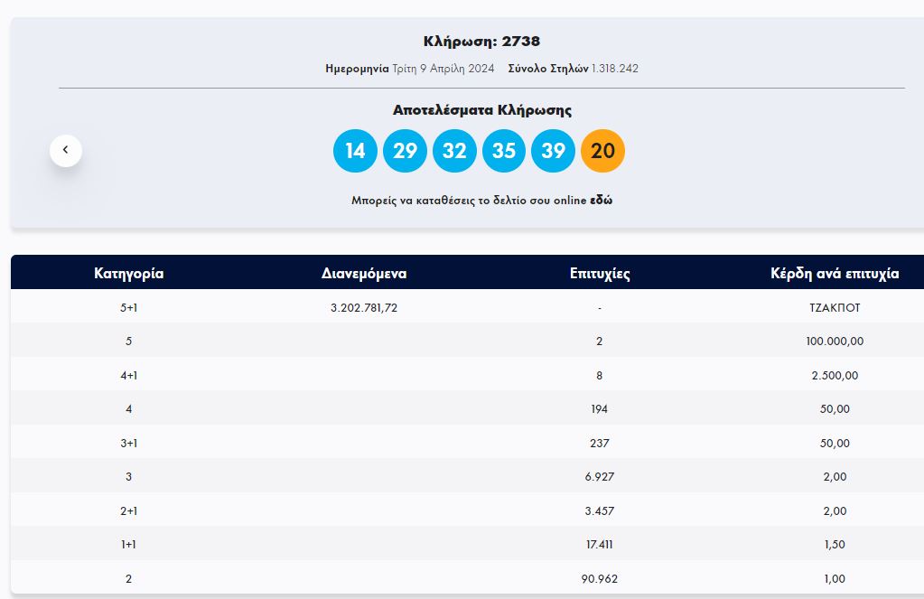Select the blue ball showing 32

pos(454,151)
